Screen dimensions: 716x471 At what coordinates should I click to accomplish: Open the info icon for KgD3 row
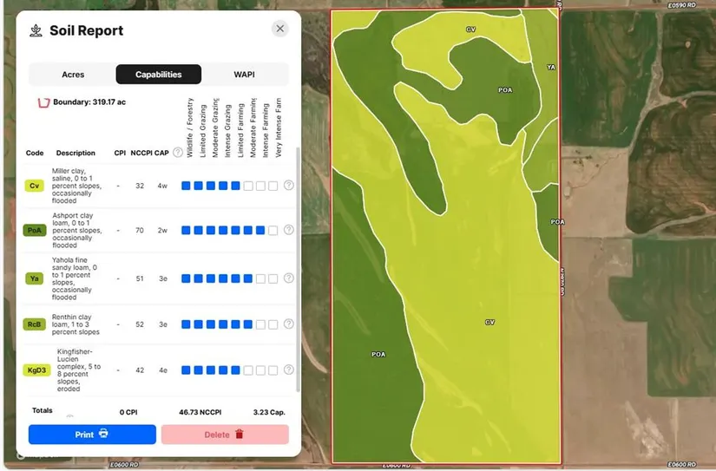pyautogui.click(x=288, y=370)
